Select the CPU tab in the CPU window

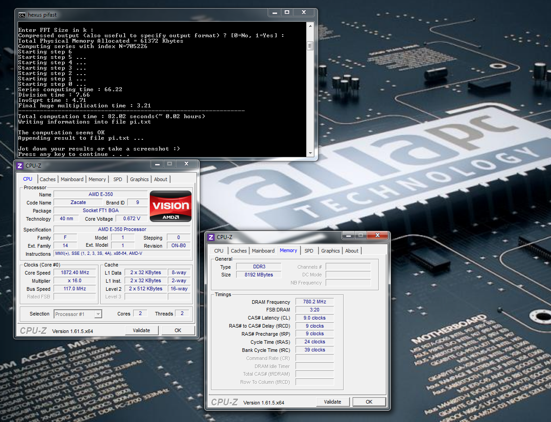[x=27, y=179]
